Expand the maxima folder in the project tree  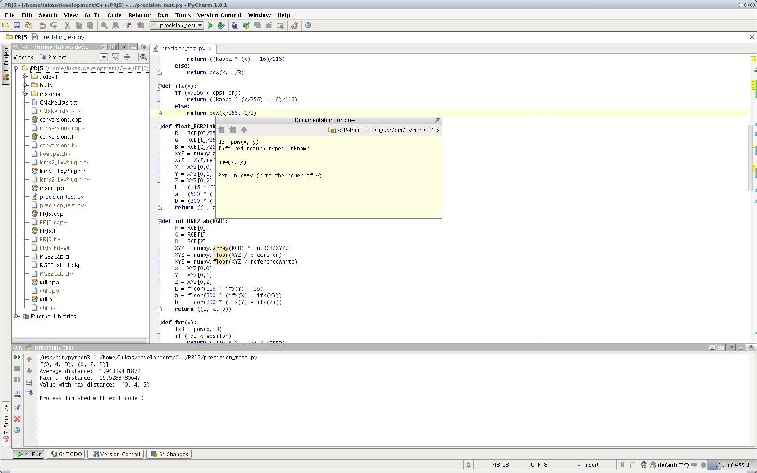tap(26, 94)
